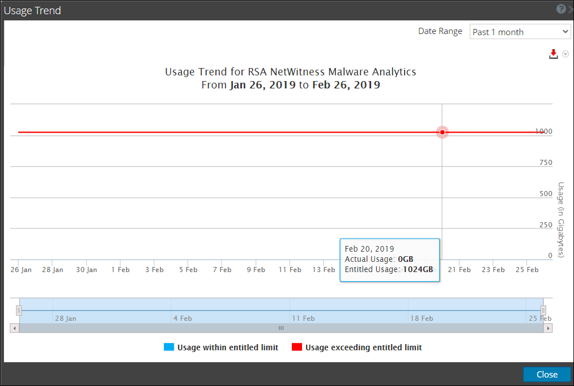Screen dimensions: 574x386
Task: Click the scrollbar center grip handle
Action: (280, 328)
